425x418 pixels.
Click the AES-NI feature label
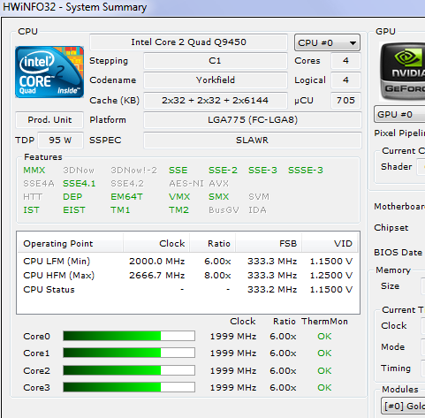coord(186,184)
